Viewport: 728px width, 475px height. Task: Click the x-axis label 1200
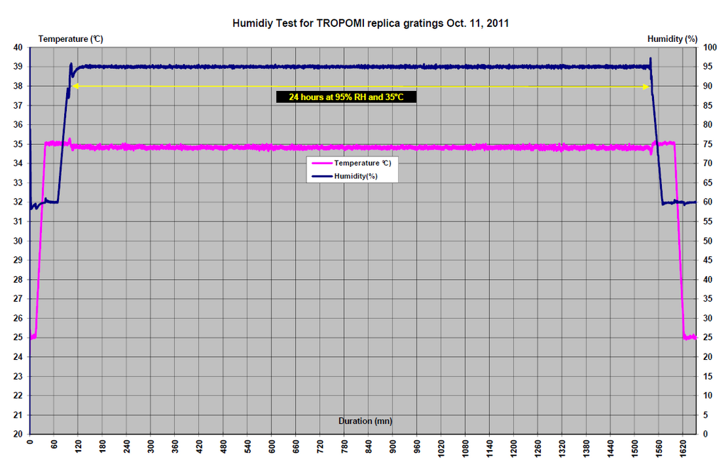(513, 449)
